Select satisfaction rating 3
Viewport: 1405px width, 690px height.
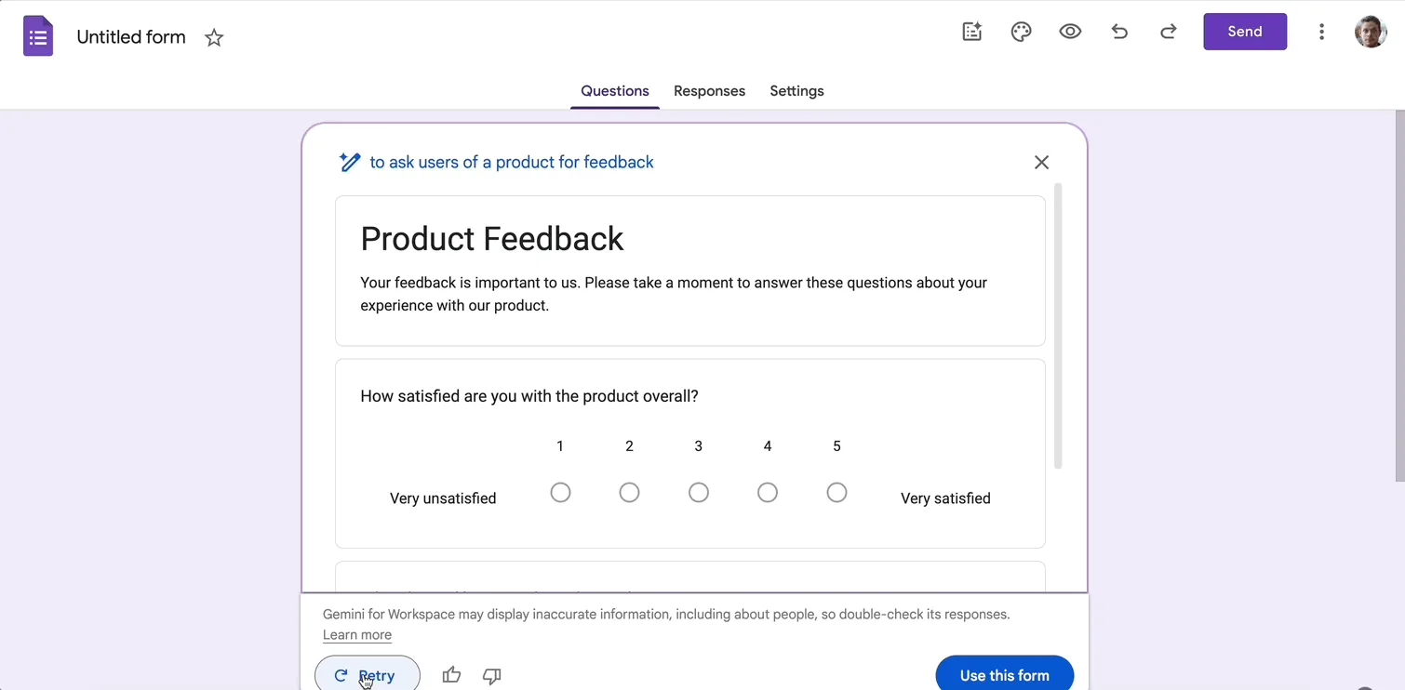(699, 492)
